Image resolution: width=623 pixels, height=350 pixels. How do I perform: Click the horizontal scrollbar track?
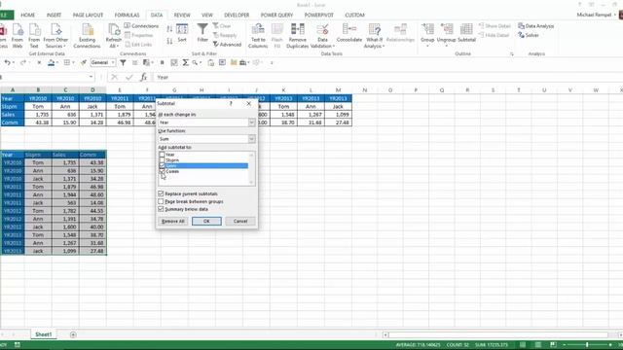click(498, 334)
